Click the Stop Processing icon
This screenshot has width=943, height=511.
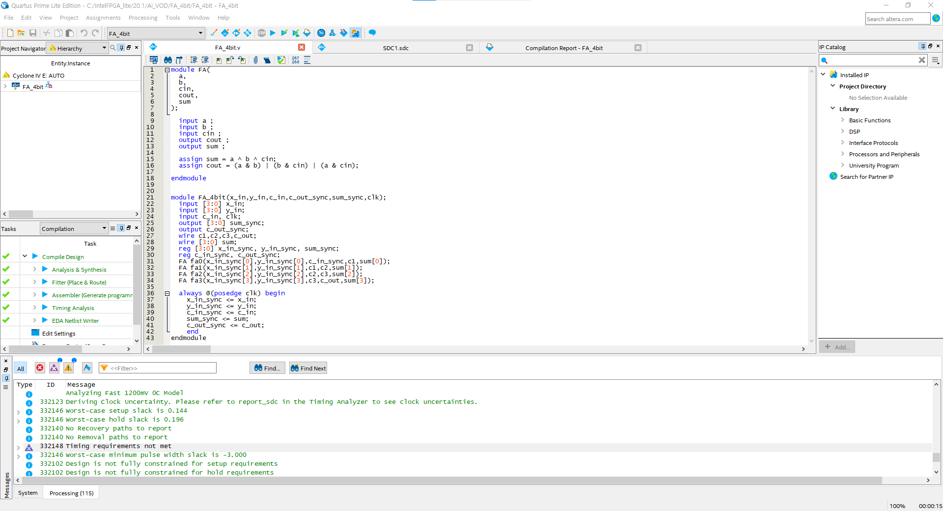(x=261, y=33)
